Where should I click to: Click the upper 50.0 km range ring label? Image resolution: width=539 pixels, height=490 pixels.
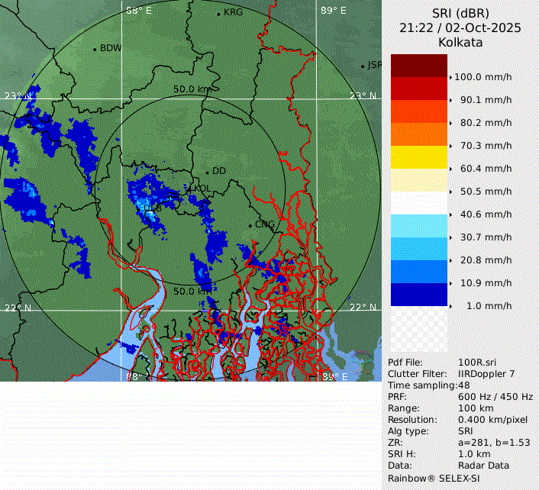point(192,89)
